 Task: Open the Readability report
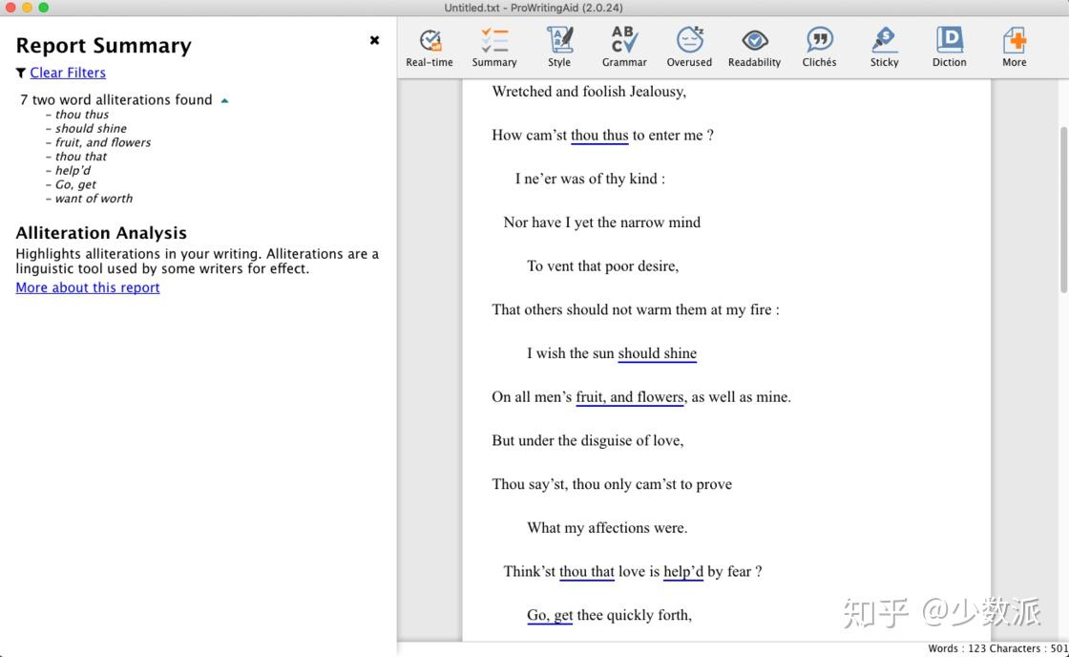[x=754, y=47]
